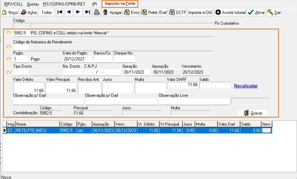Click Assistir tutorial
The width and height of the screenshot is (297, 179).
click(230, 12)
